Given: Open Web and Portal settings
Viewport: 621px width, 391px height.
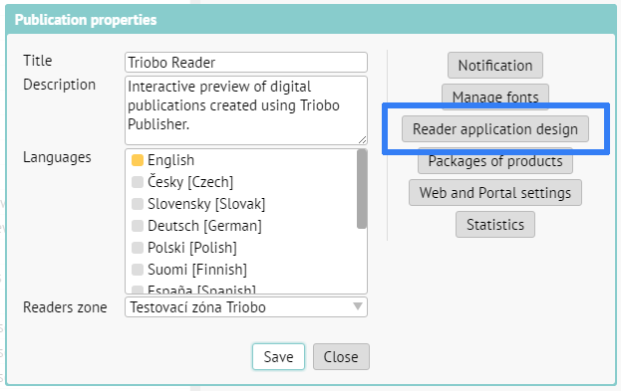Looking at the screenshot, I should click(x=495, y=193).
